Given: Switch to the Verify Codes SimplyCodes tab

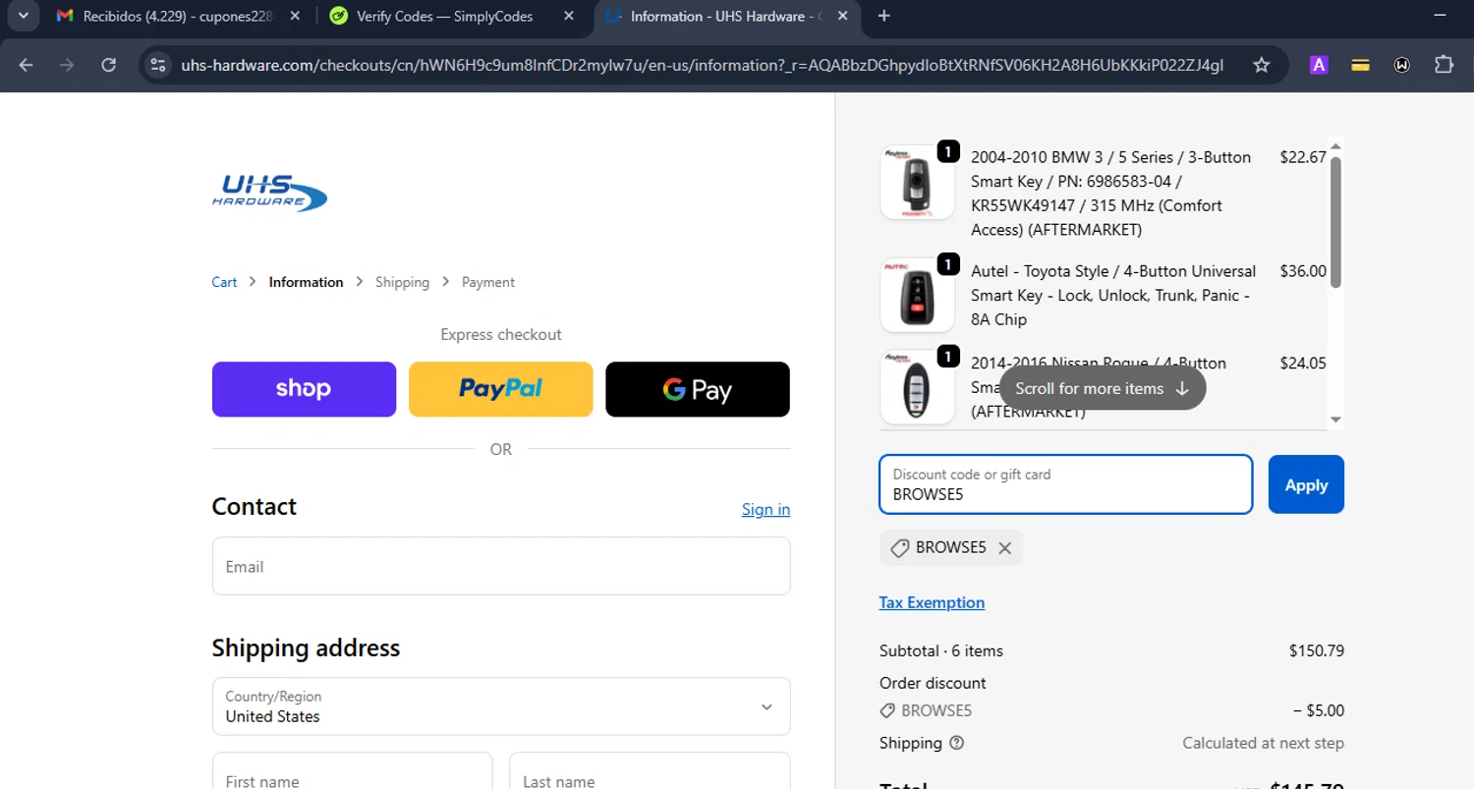Looking at the screenshot, I should click(x=451, y=16).
